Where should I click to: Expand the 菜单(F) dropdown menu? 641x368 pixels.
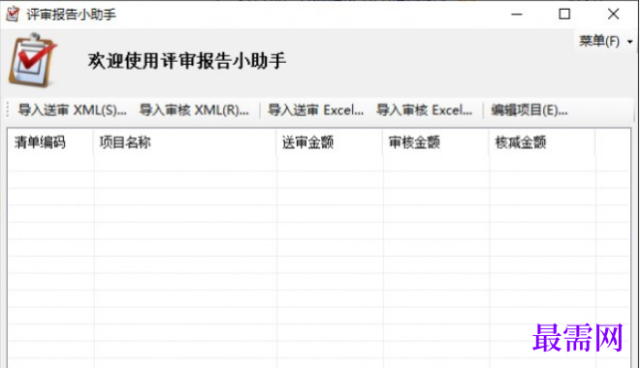605,41
